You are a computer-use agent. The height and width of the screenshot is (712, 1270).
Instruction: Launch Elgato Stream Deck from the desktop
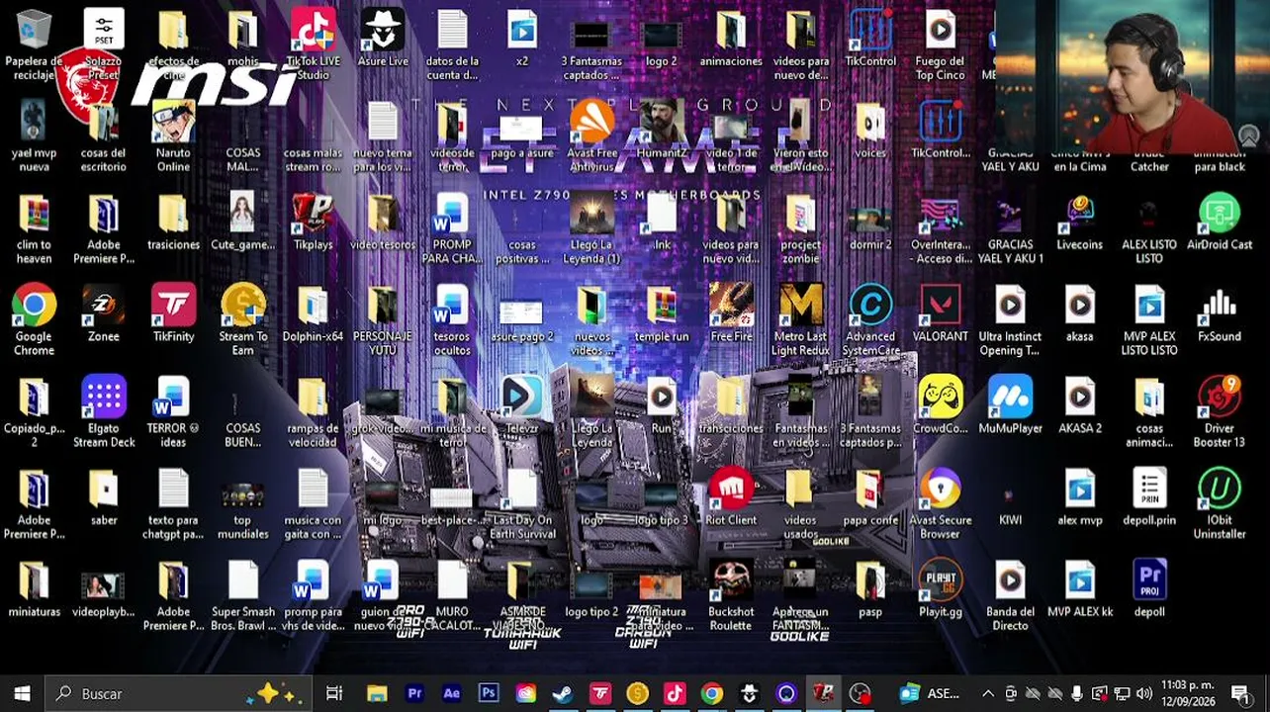click(104, 412)
